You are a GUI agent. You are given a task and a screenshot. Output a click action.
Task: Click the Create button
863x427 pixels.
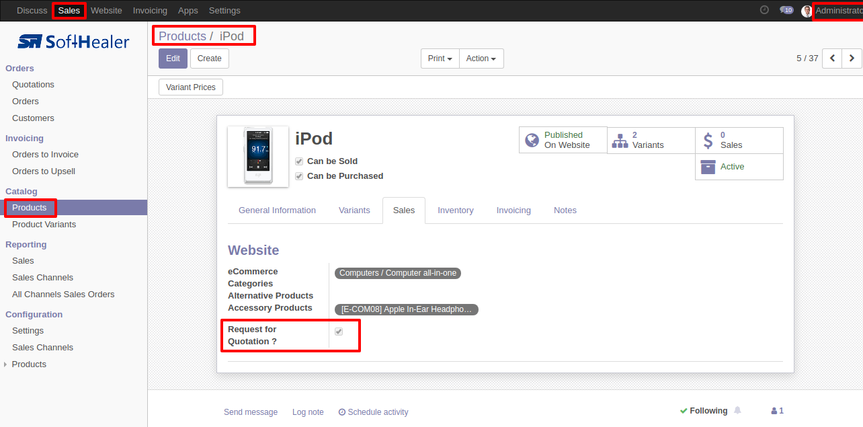[210, 59]
